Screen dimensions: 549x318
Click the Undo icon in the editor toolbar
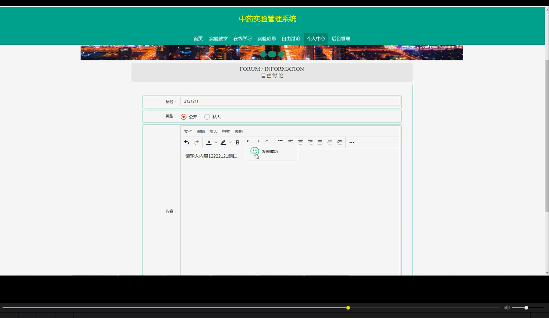coord(187,142)
